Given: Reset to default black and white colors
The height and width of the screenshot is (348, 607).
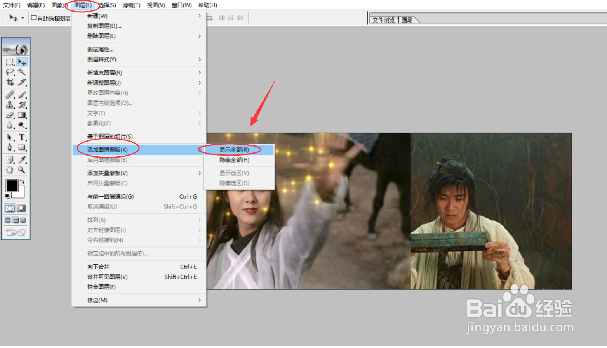Looking at the screenshot, I should click(7, 196).
